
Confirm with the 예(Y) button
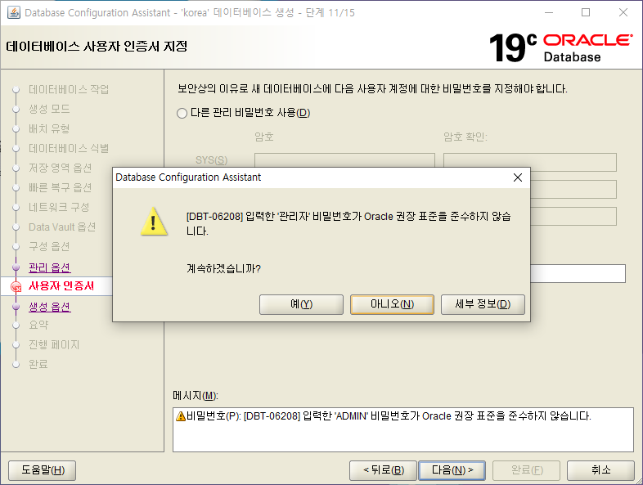[x=301, y=304]
